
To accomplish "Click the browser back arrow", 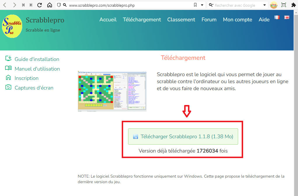I will pyautogui.click(x=5, y=5).
